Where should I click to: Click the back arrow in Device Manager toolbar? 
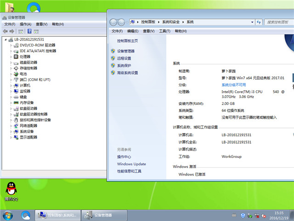(x=5, y=31)
